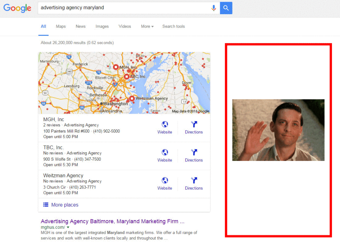Get Directions to TBC, Inc.
340x242 pixels.
point(194,153)
